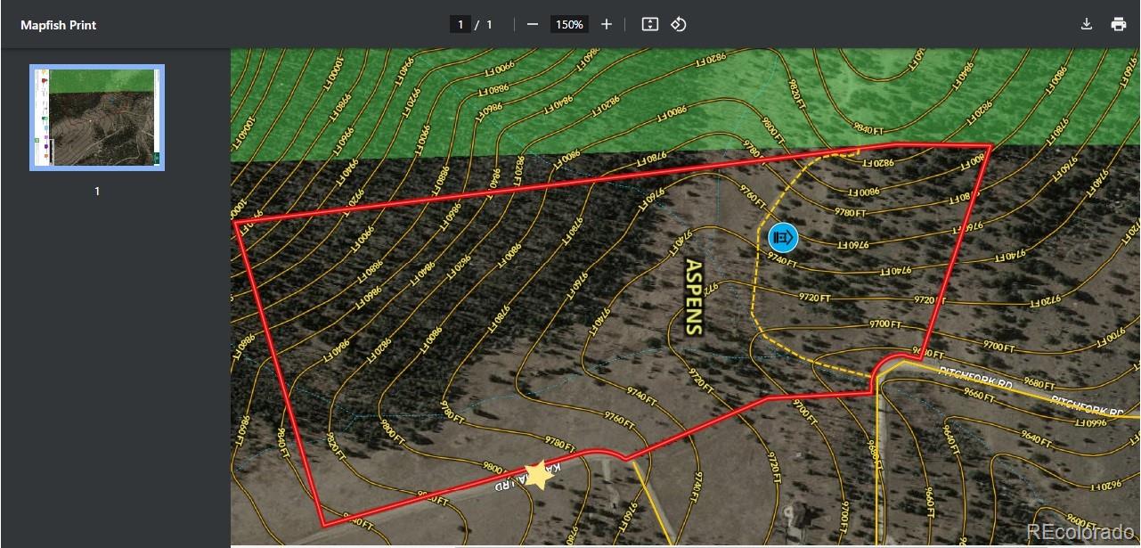Click the ASPENS label on map
Image resolution: width=1141 pixels, height=548 pixels.
pos(694,297)
